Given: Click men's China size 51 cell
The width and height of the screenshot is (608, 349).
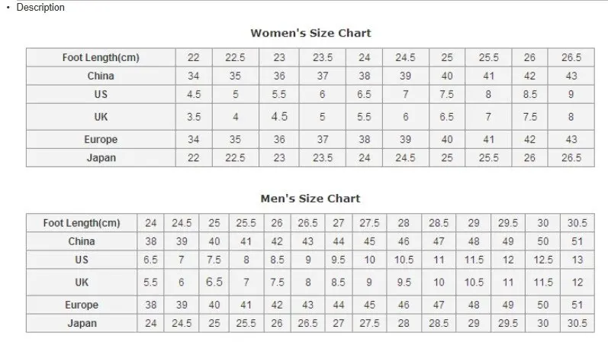Looking at the screenshot, I should click(577, 241).
